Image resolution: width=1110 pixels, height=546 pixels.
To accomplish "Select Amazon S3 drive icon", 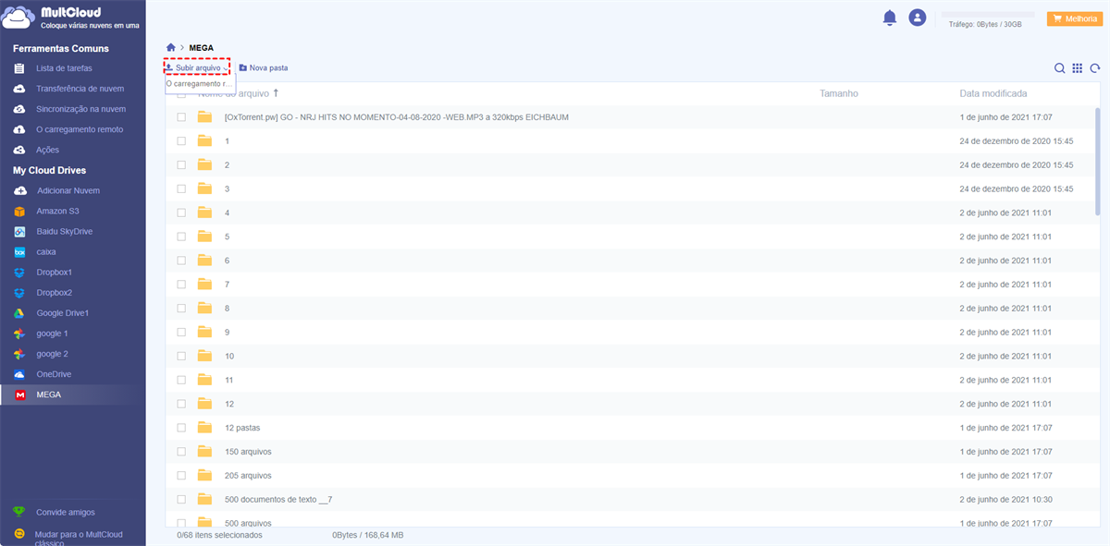I will (x=19, y=211).
